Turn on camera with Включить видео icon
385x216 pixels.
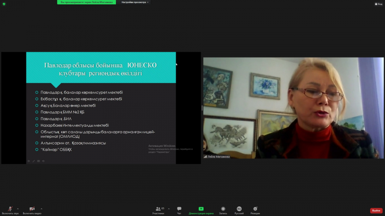pyautogui.click(x=32, y=209)
